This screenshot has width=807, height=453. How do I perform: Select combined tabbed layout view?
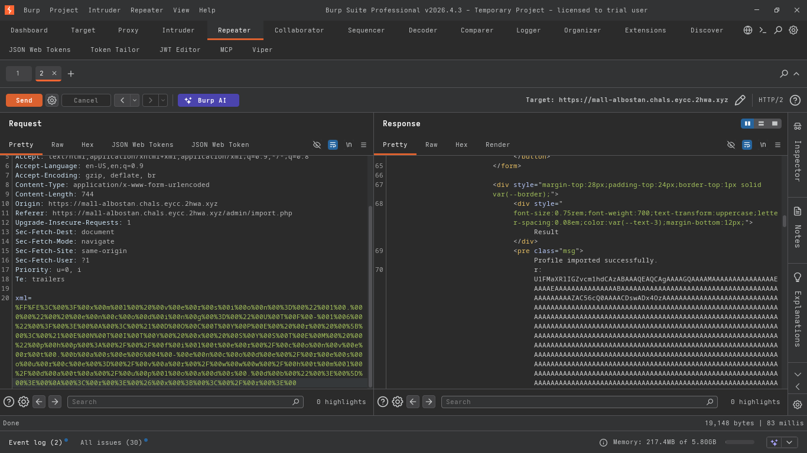[775, 123]
